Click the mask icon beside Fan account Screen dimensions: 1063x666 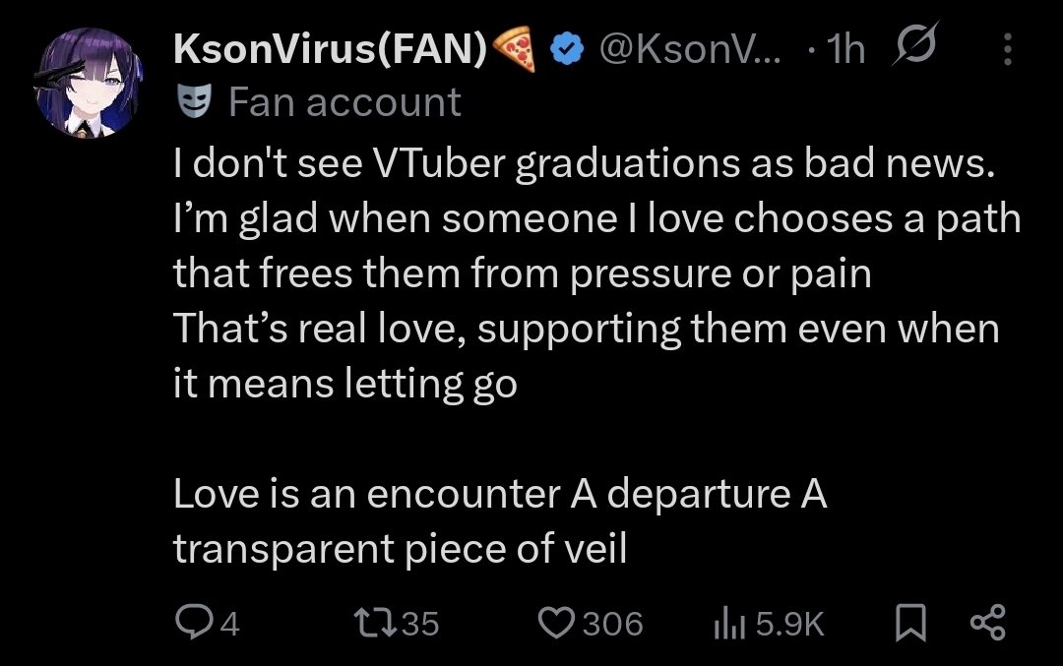(x=195, y=101)
